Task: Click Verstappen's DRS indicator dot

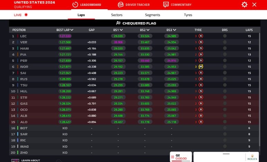Action: (x=225, y=42)
